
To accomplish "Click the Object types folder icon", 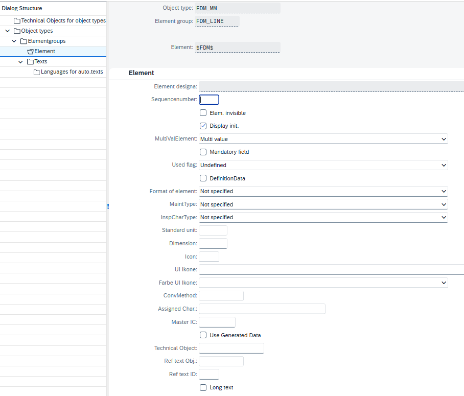I will (17, 31).
